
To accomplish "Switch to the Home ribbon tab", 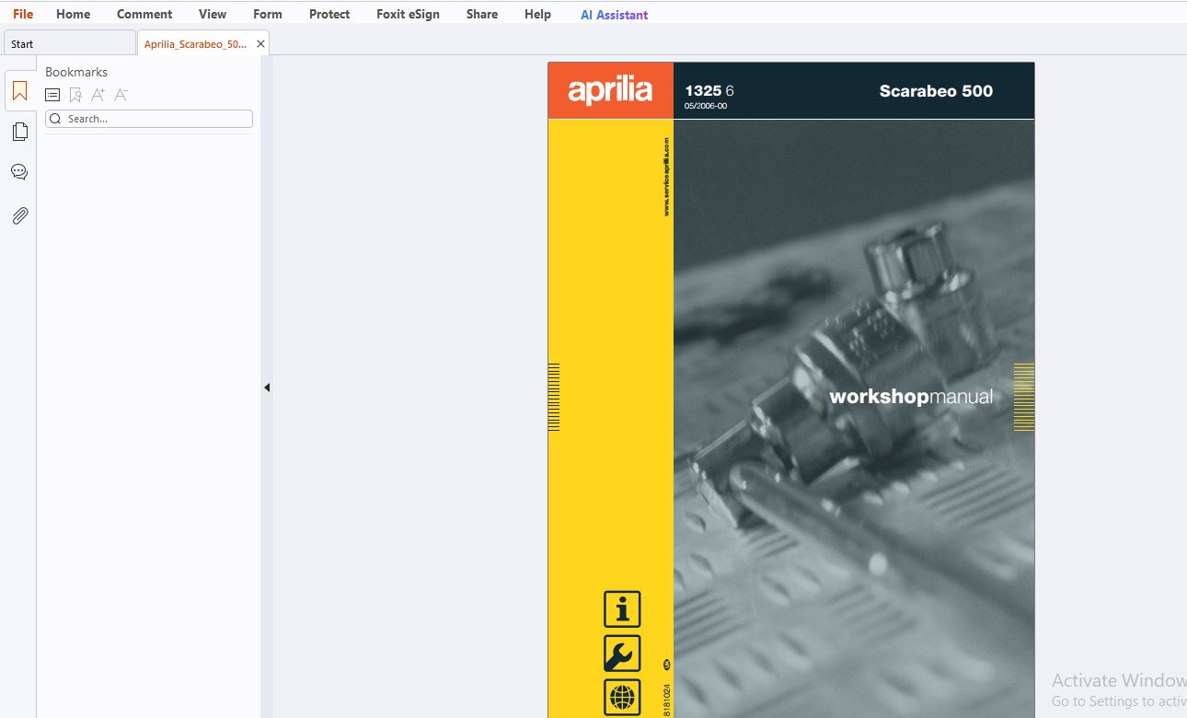I will click(x=74, y=14).
